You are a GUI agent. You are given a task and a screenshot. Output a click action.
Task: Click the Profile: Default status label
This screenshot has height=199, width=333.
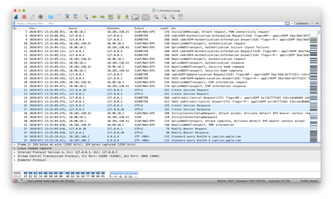[x=309, y=181]
